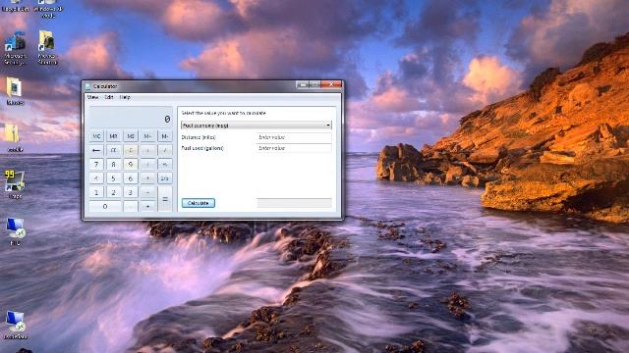Screen dimensions: 629x353
Task: Click the M+ memory add key
Action: point(147,136)
